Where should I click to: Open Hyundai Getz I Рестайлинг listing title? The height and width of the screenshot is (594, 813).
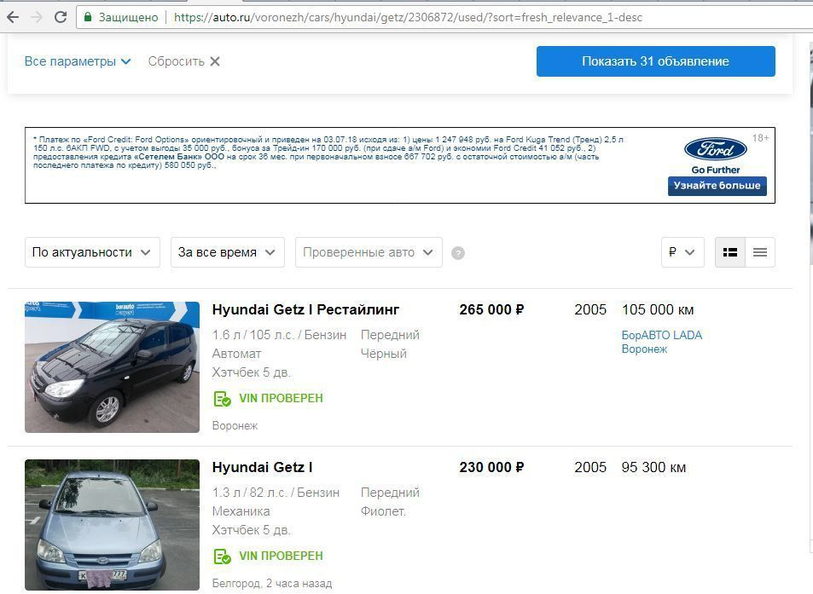coord(305,309)
